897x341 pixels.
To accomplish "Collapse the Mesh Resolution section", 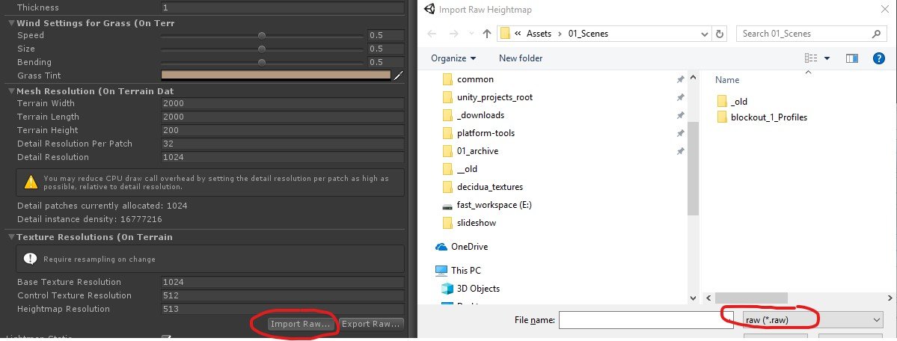I will 10,90.
